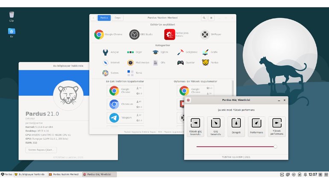
Task: Enable Yüksek güç tasarrufu mode
Action: coord(195,127)
